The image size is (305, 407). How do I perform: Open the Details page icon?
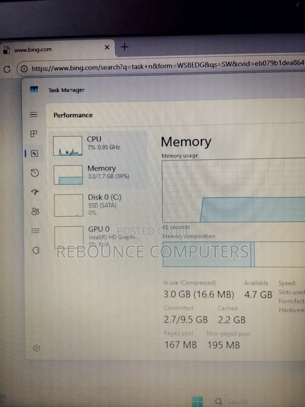[35, 231]
